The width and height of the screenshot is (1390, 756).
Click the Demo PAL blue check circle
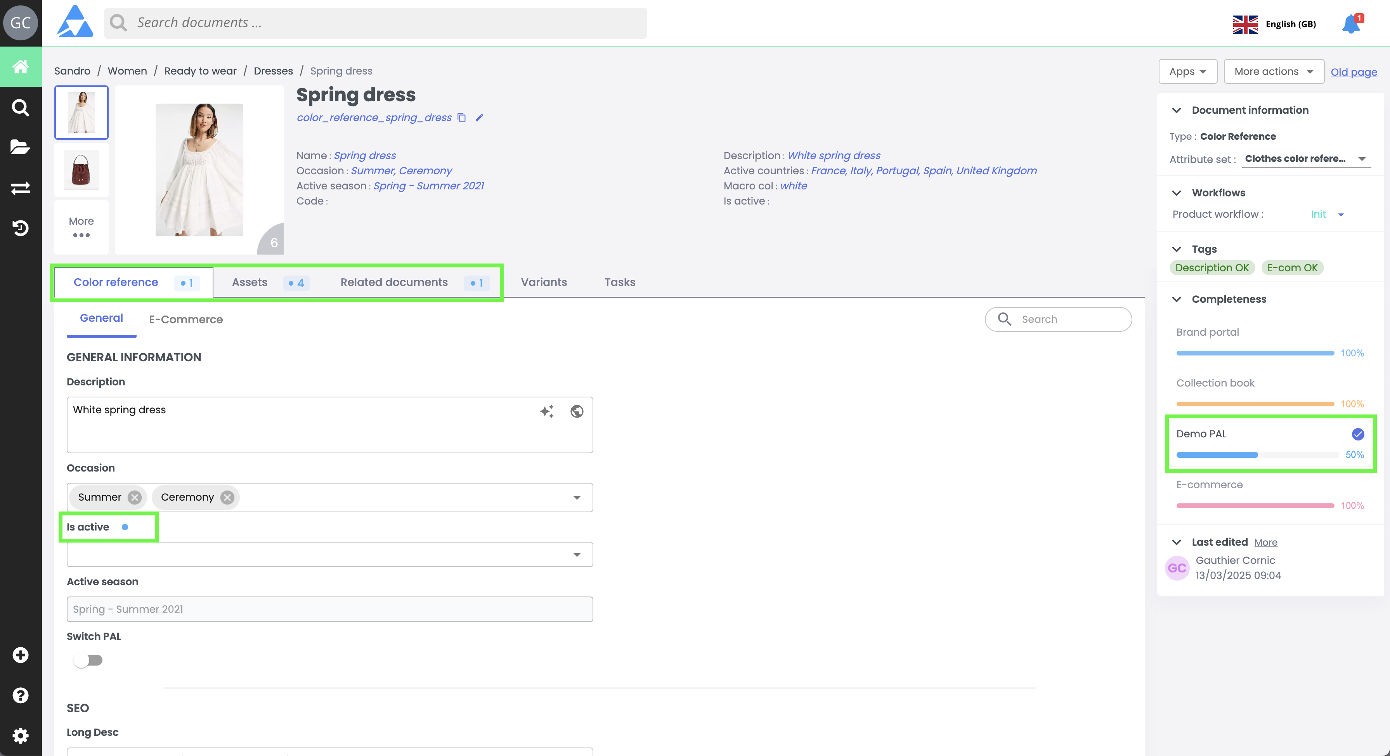1358,434
